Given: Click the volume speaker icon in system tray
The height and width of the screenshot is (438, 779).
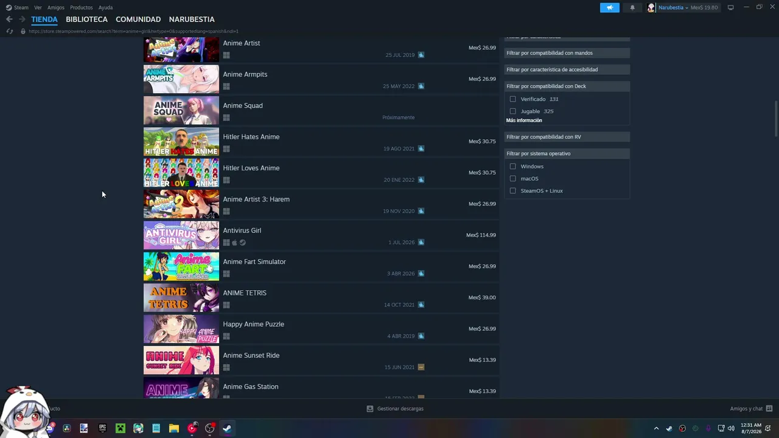Looking at the screenshot, I should tap(731, 428).
